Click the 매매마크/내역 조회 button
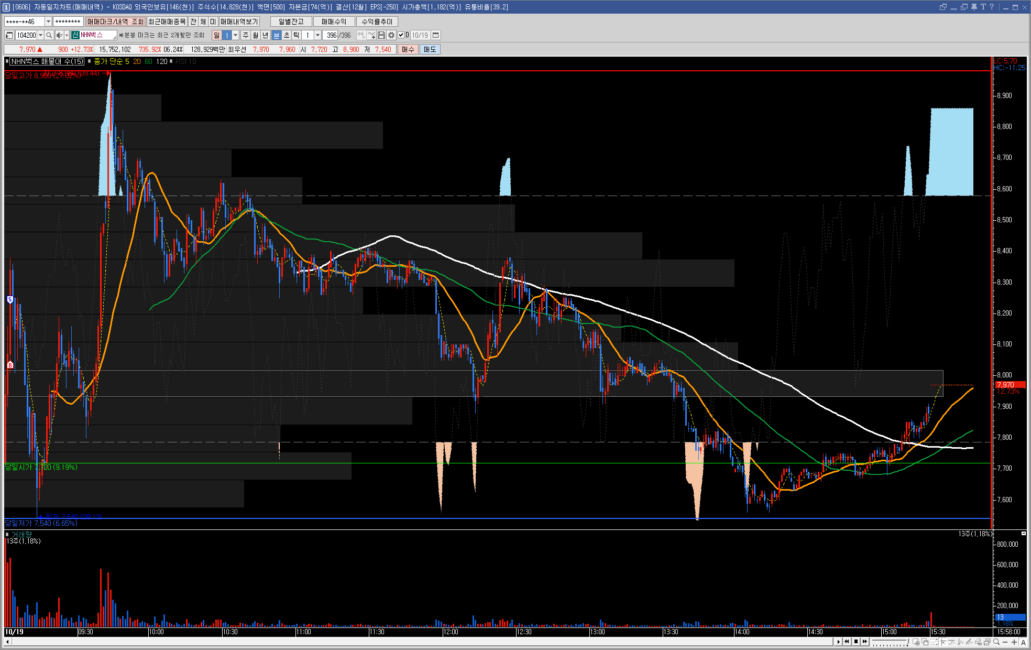1031x650 pixels. (115, 21)
